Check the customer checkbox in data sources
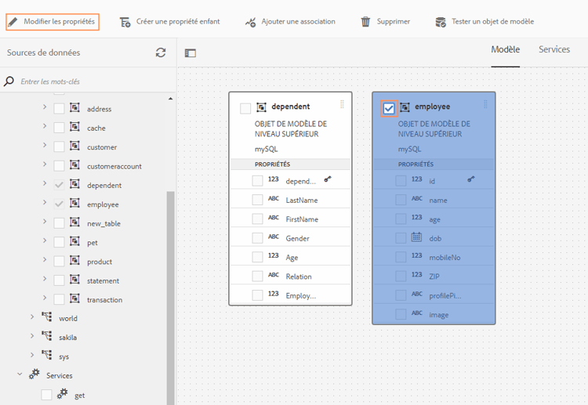The image size is (588, 405). coord(59,146)
